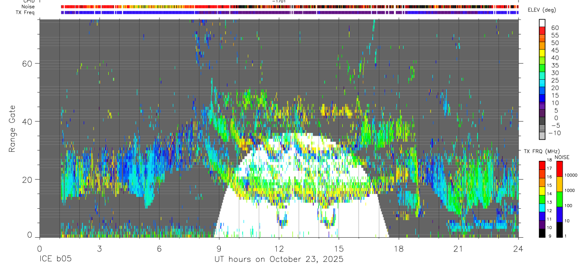
Task: Pick the black bottom segment of TX FRQ colorbar
Action: coord(542,233)
